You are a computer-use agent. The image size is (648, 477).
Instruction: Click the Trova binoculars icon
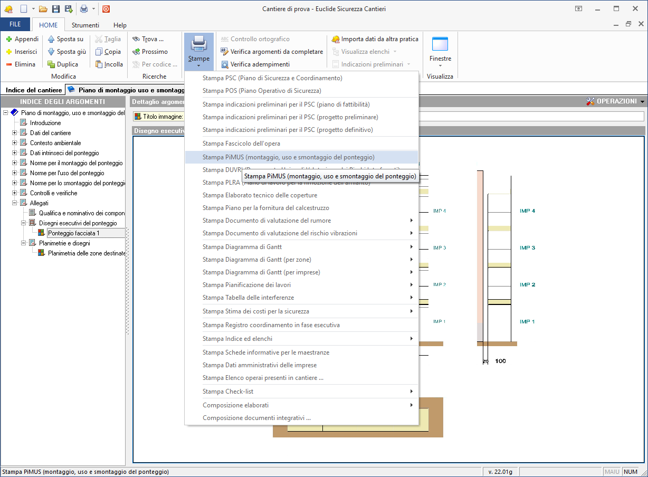pyautogui.click(x=136, y=39)
